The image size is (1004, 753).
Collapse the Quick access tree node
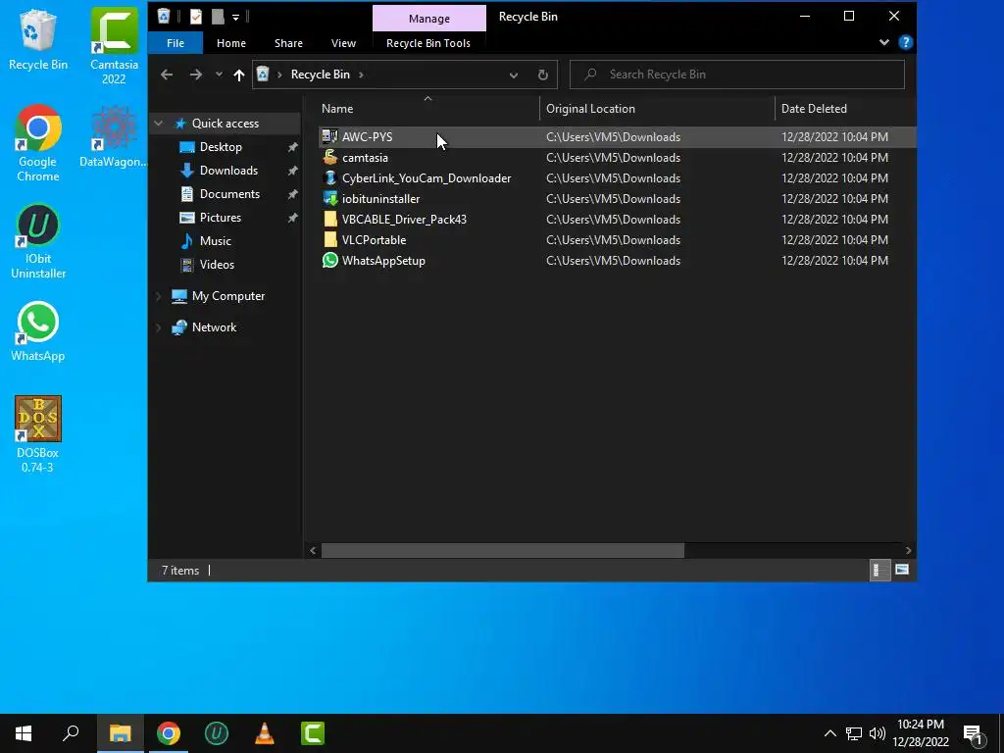pos(159,123)
